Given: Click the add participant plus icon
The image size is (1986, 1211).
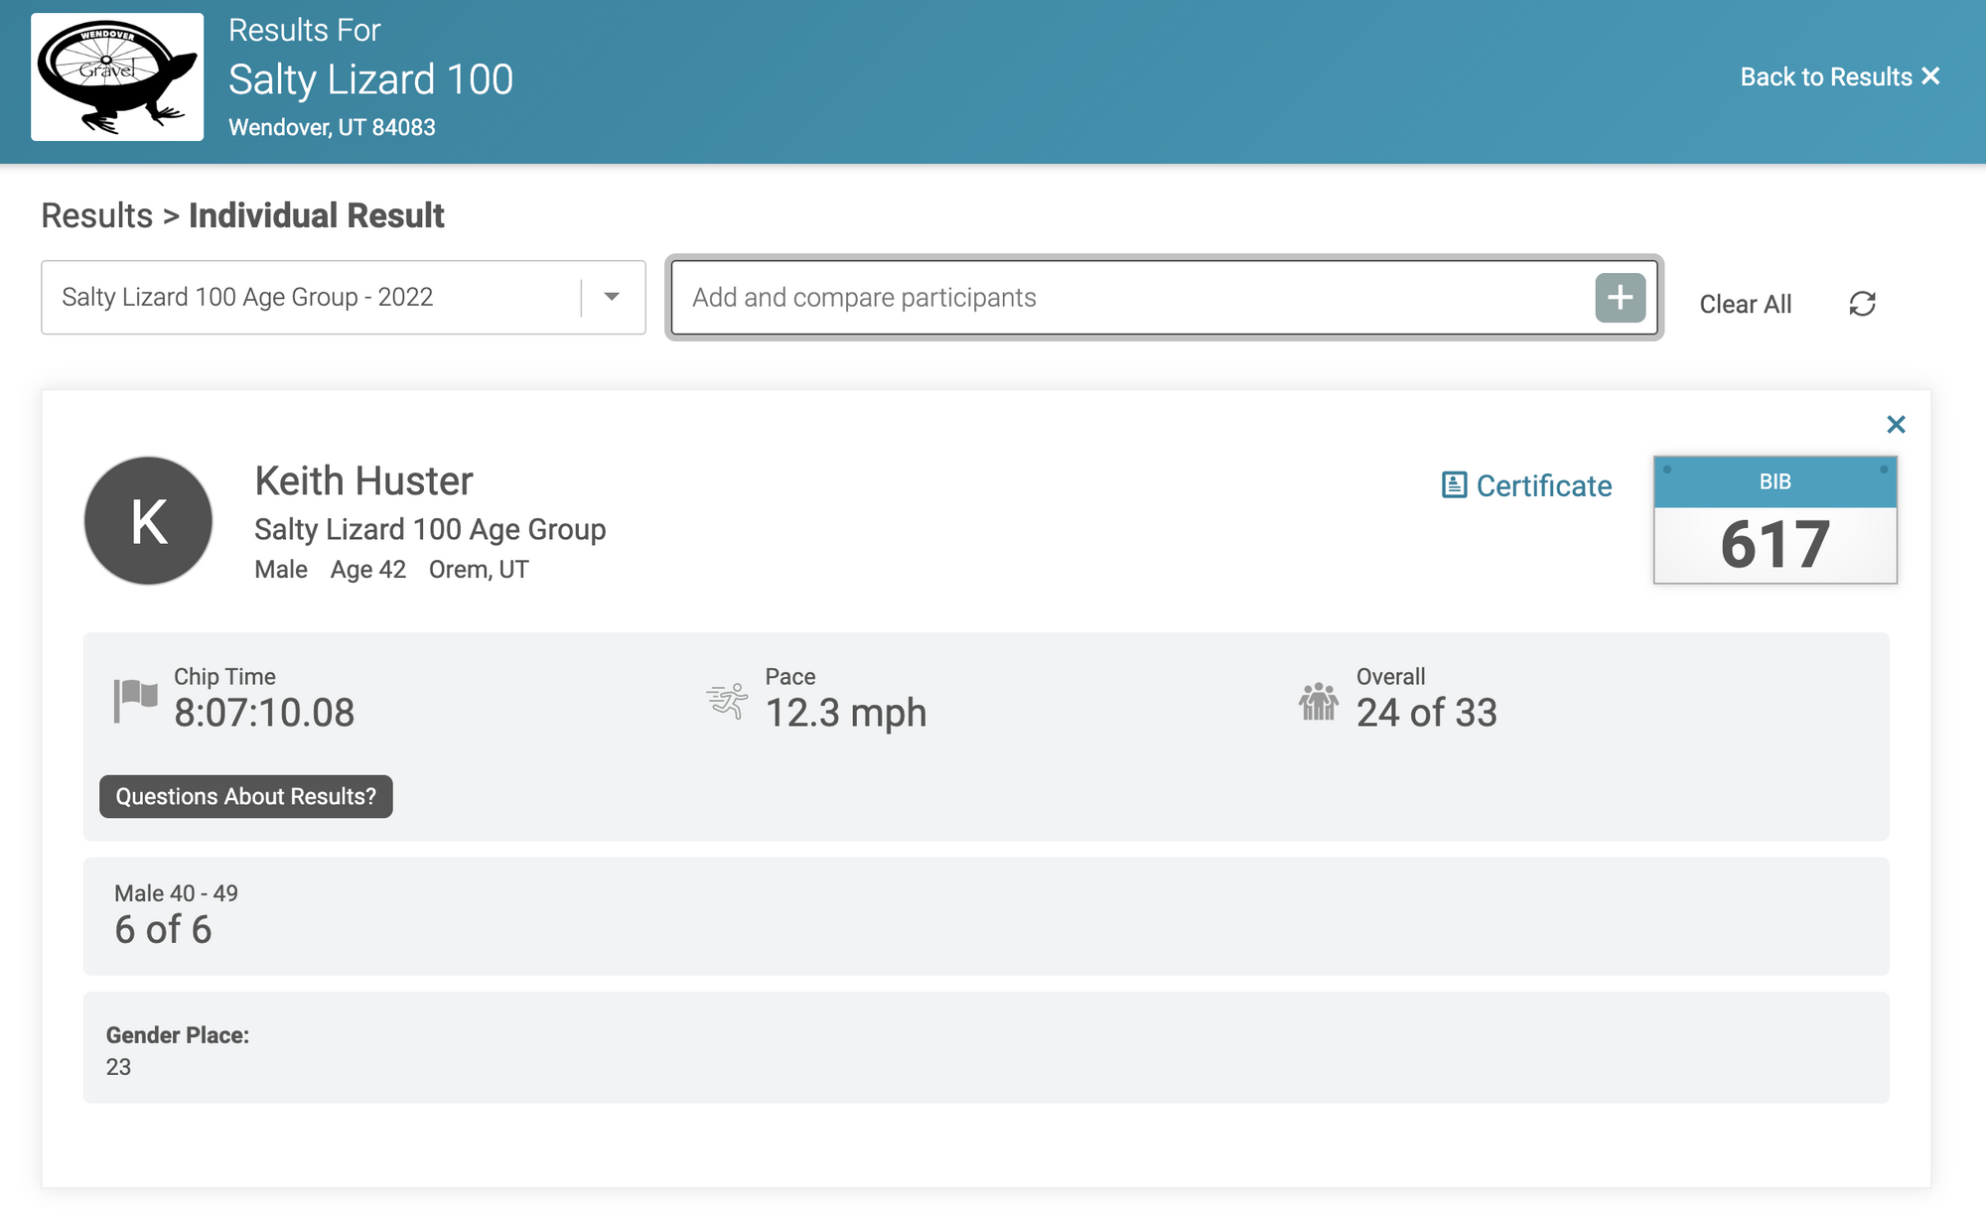Looking at the screenshot, I should [1620, 297].
